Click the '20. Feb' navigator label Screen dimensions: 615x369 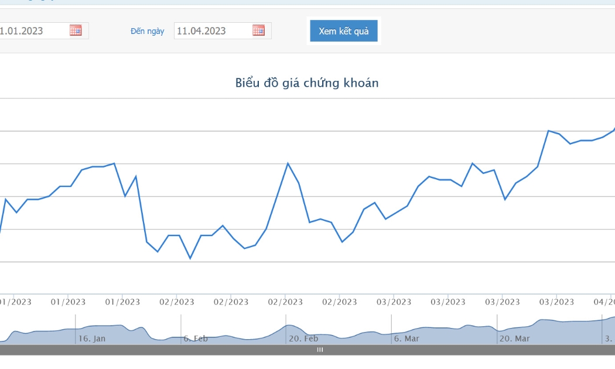tap(303, 339)
